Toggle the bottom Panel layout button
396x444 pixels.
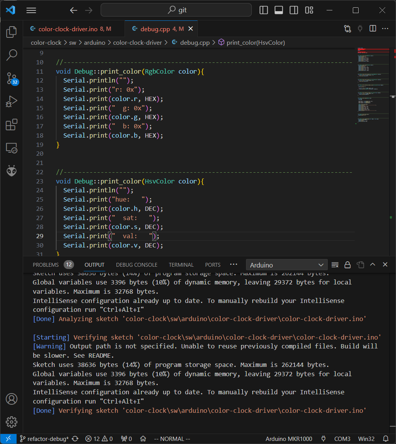pos(279,10)
